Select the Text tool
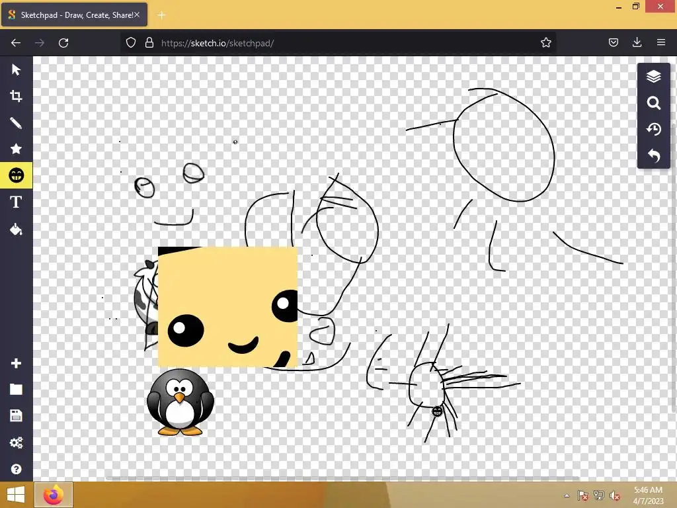The image size is (677, 508). point(16,202)
